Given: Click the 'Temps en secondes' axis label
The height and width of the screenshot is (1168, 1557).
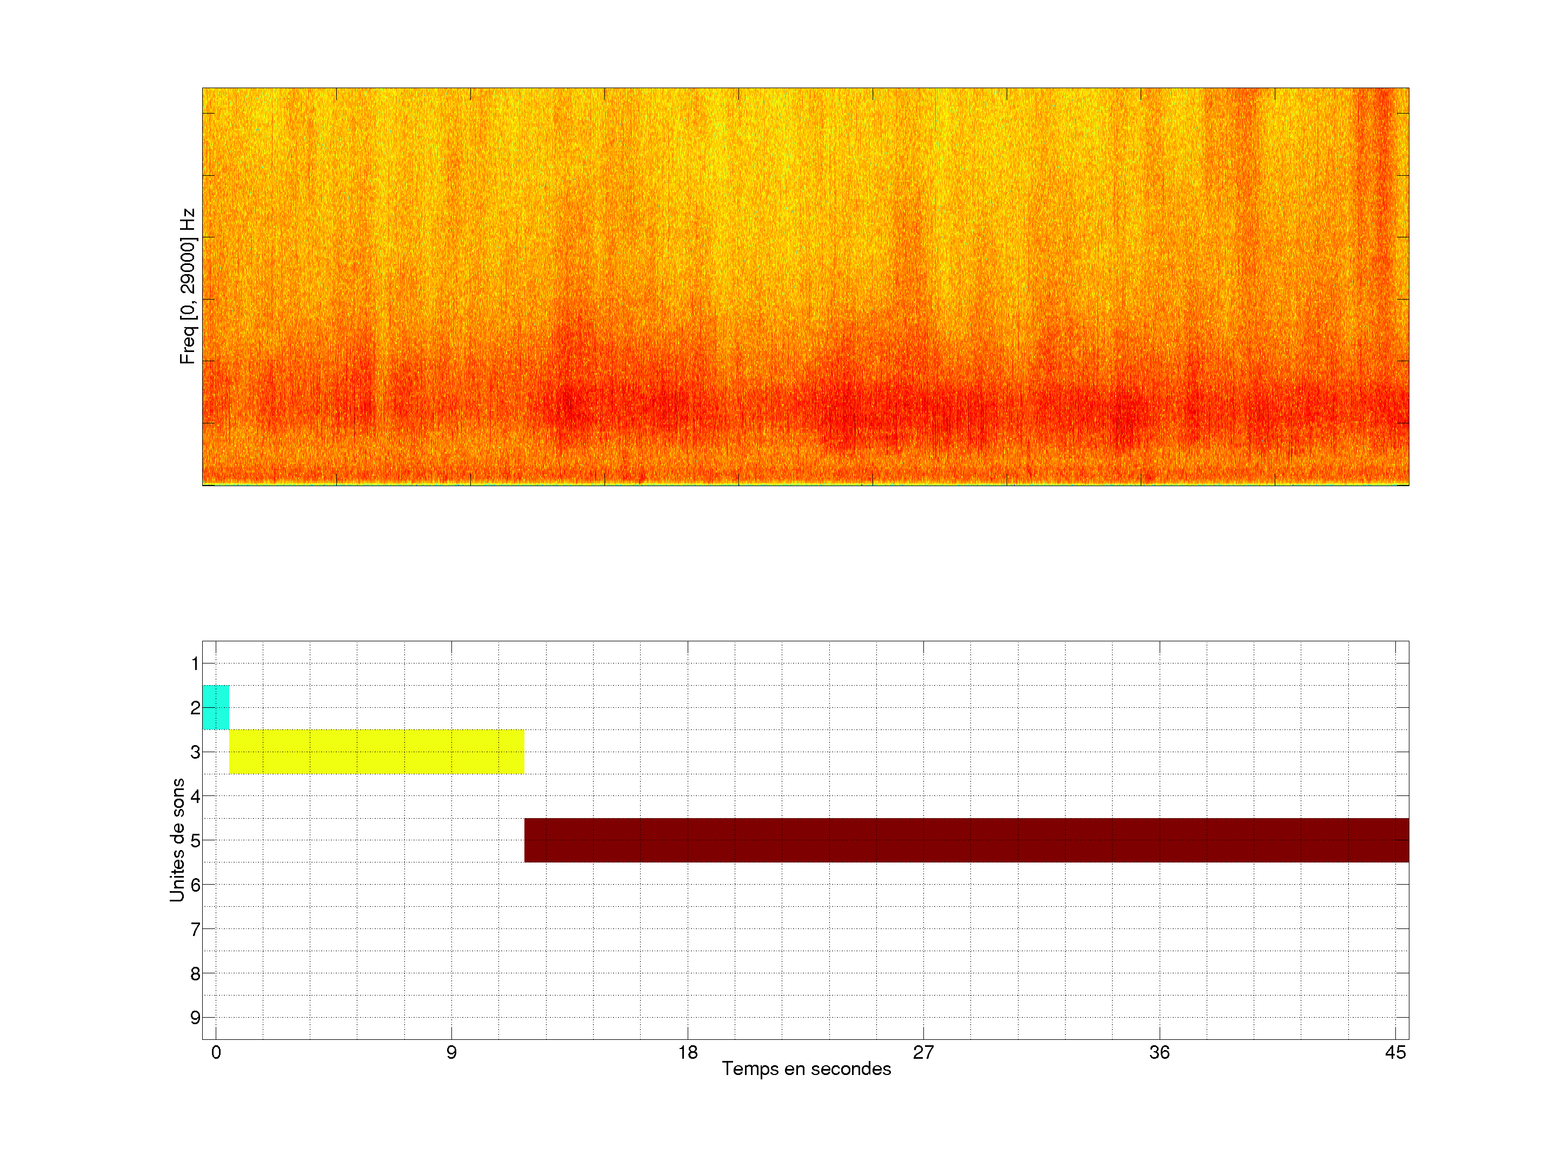Looking at the screenshot, I should click(x=806, y=1069).
